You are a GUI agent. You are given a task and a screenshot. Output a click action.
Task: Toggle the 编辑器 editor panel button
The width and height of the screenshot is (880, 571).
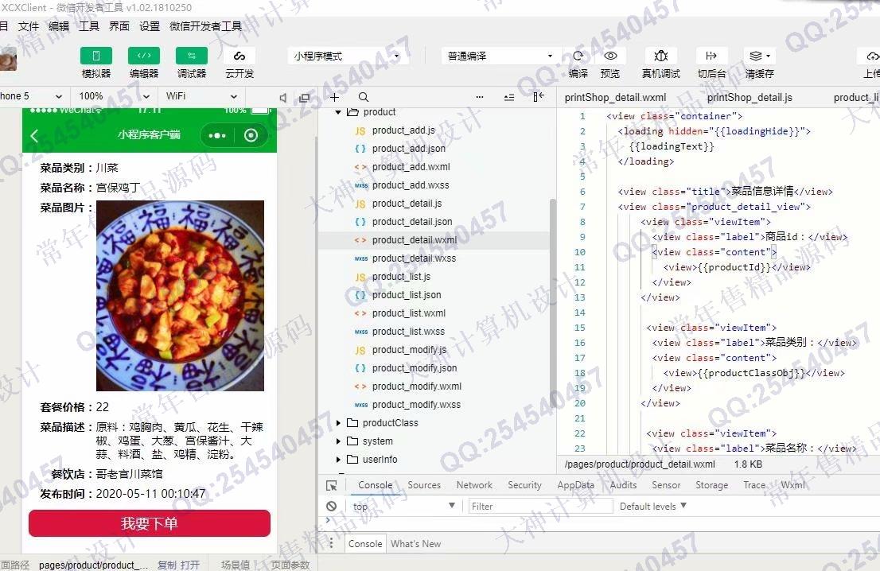tap(144, 56)
